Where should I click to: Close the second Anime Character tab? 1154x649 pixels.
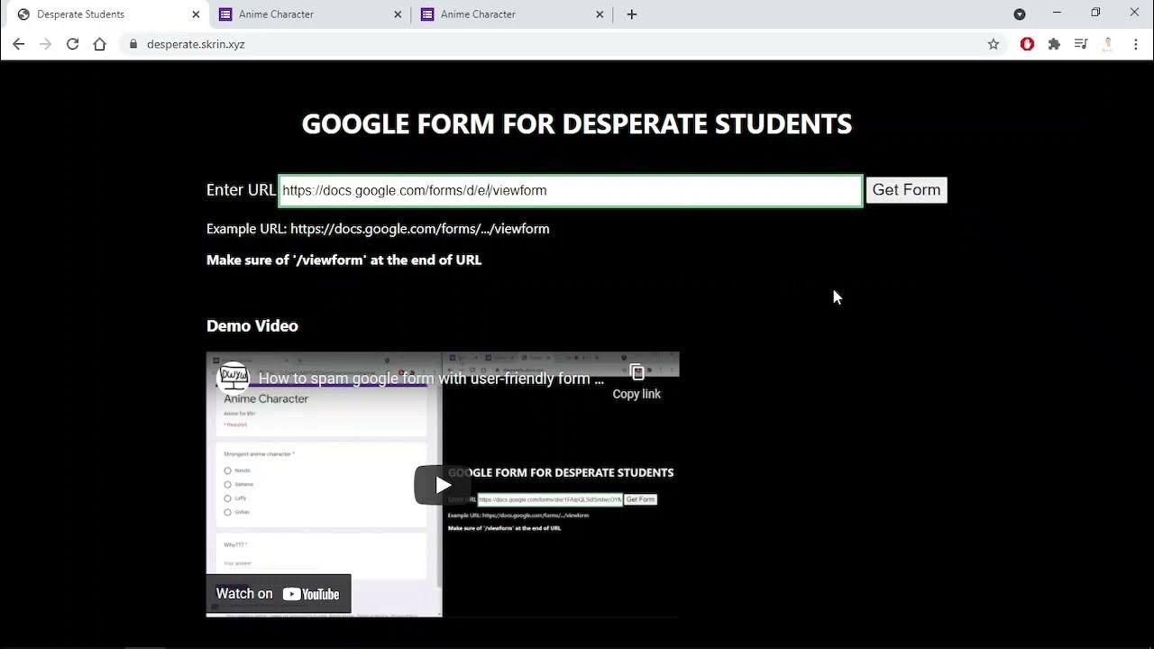coord(600,14)
